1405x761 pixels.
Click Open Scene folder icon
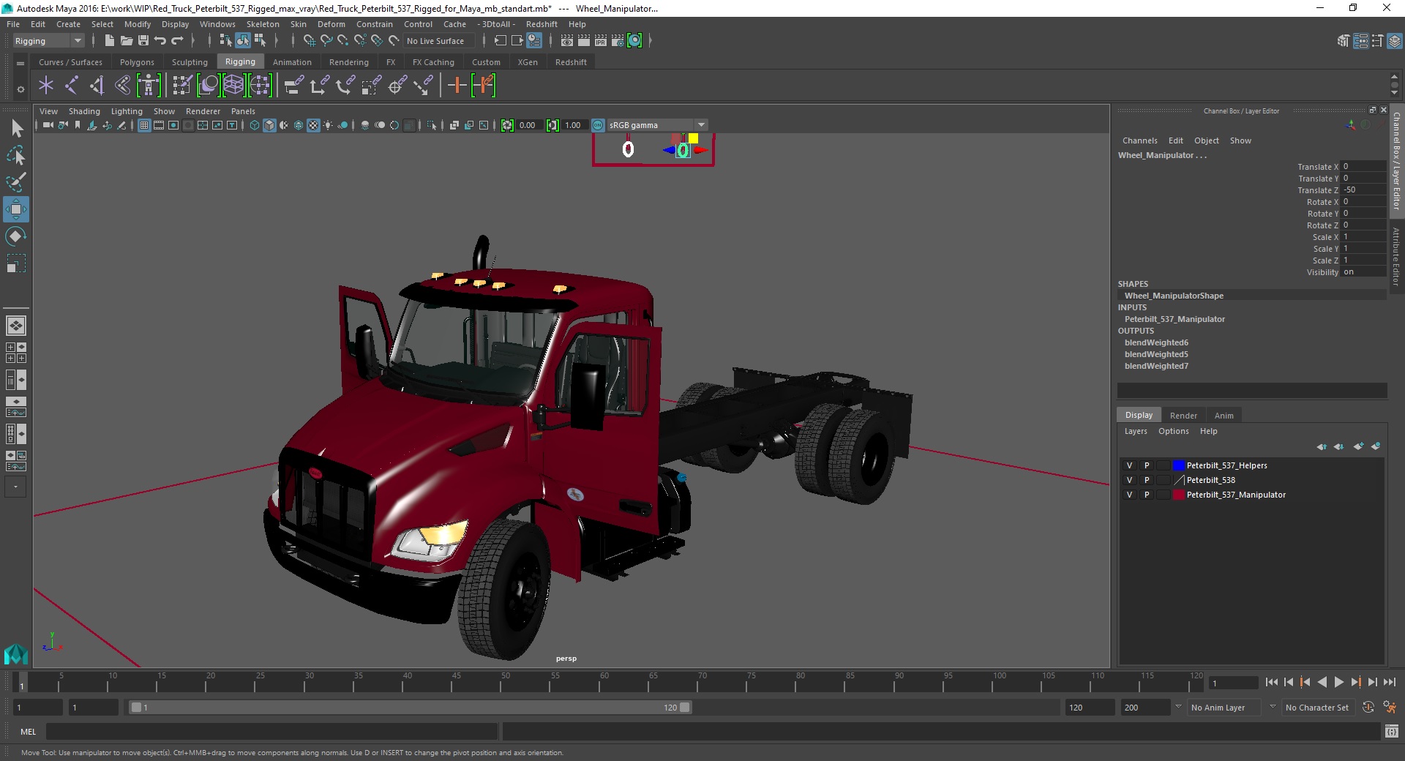tap(126, 41)
